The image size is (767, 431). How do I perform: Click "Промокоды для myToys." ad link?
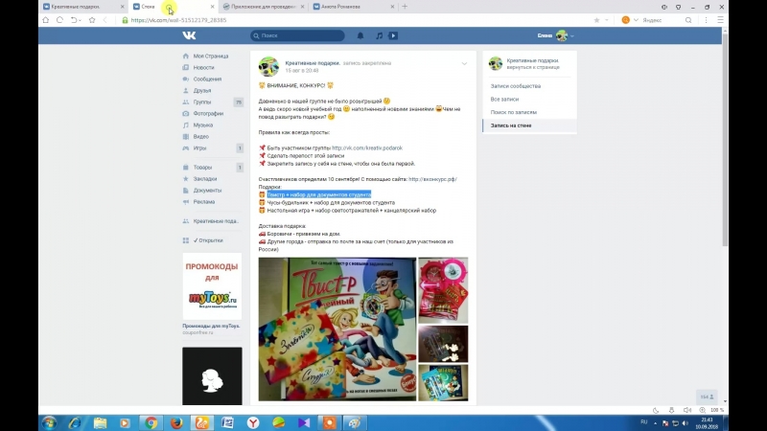(x=211, y=326)
